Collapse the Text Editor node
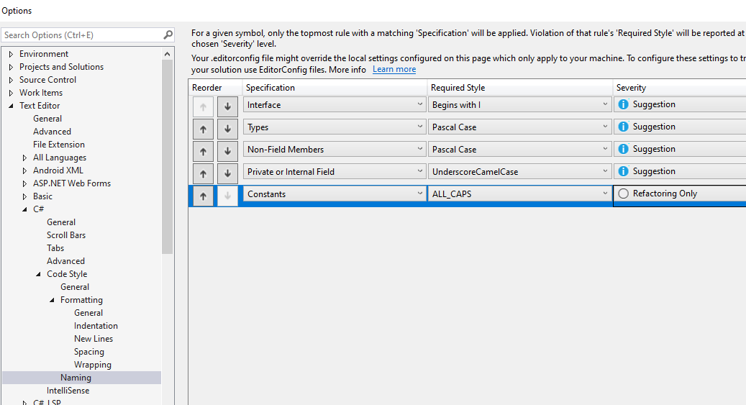Image resolution: width=746 pixels, height=405 pixels. (x=11, y=106)
